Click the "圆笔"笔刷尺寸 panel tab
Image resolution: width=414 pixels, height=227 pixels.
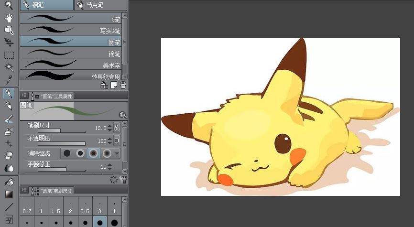pyautogui.click(x=51, y=191)
